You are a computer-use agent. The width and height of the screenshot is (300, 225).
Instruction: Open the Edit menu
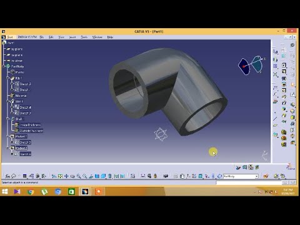pos(51,37)
